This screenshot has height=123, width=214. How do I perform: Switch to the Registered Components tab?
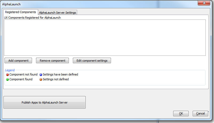21,12
